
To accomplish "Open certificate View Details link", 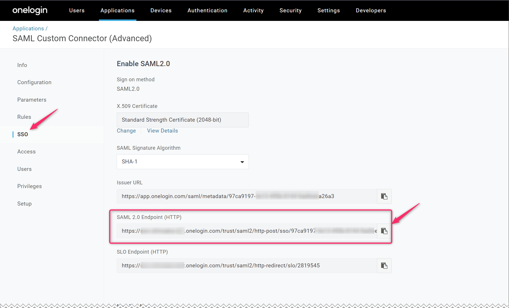I will 162,131.
